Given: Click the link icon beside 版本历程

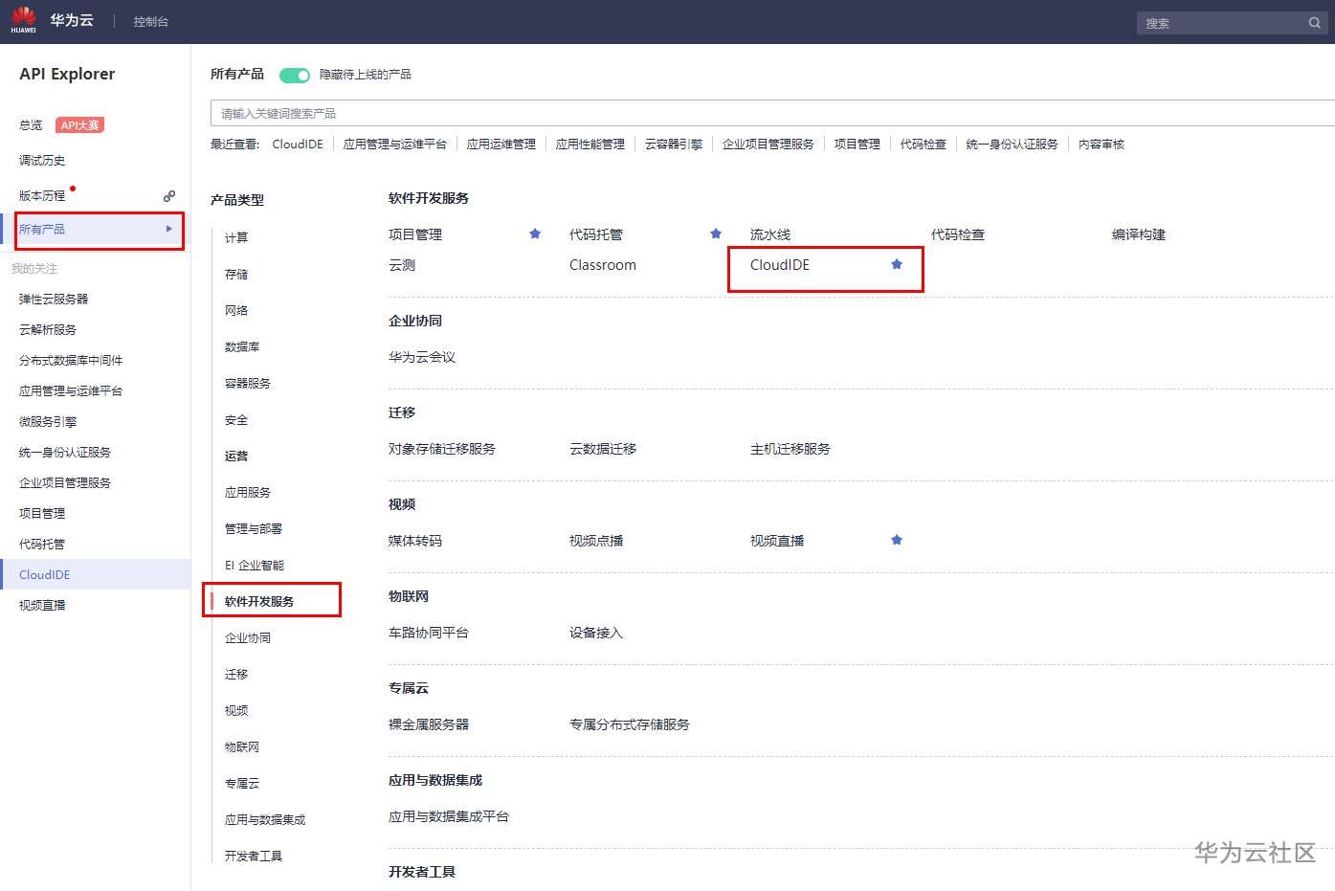Looking at the screenshot, I should pos(169,195).
